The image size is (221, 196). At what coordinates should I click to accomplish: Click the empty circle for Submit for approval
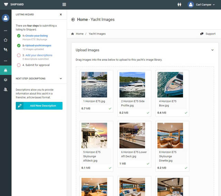(19, 65)
